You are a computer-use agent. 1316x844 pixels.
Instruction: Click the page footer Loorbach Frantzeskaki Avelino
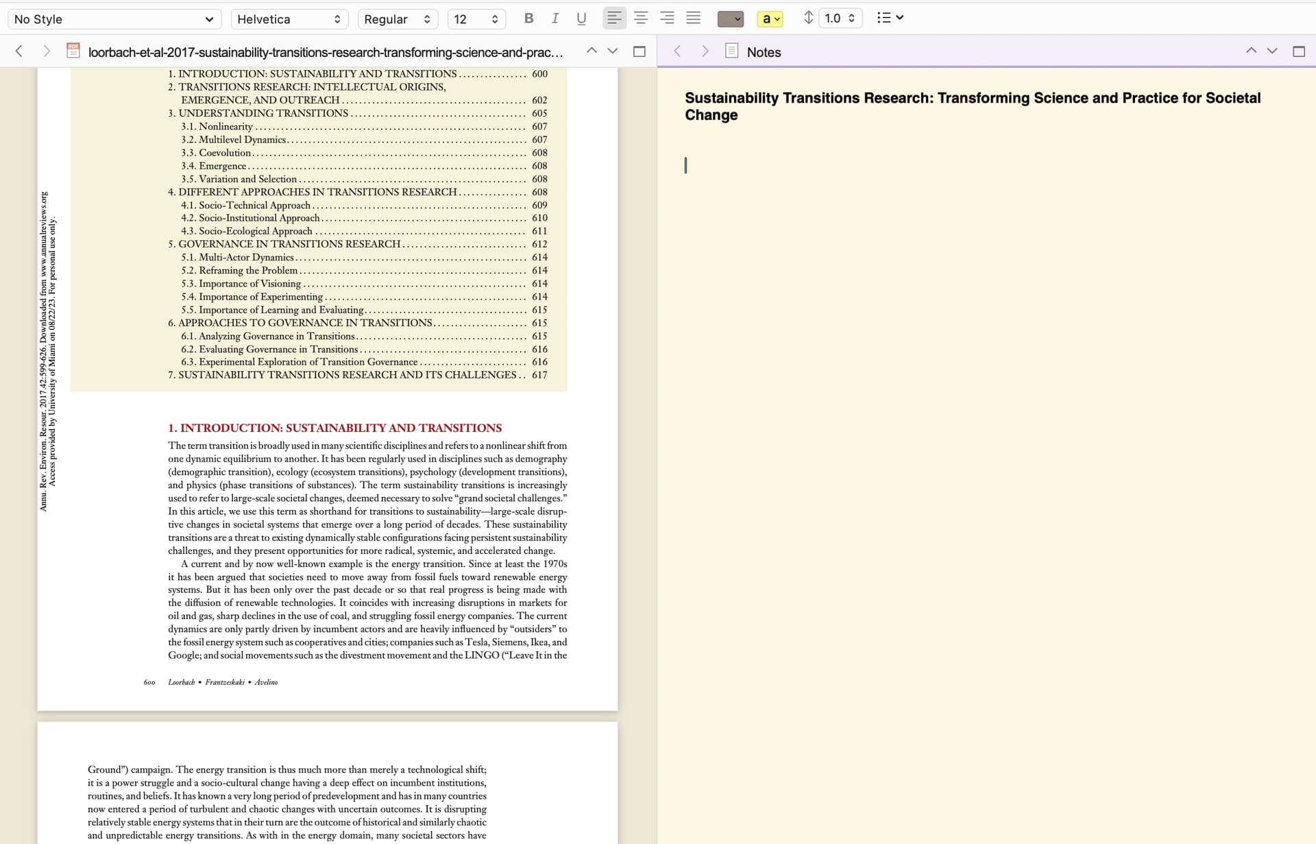click(223, 682)
